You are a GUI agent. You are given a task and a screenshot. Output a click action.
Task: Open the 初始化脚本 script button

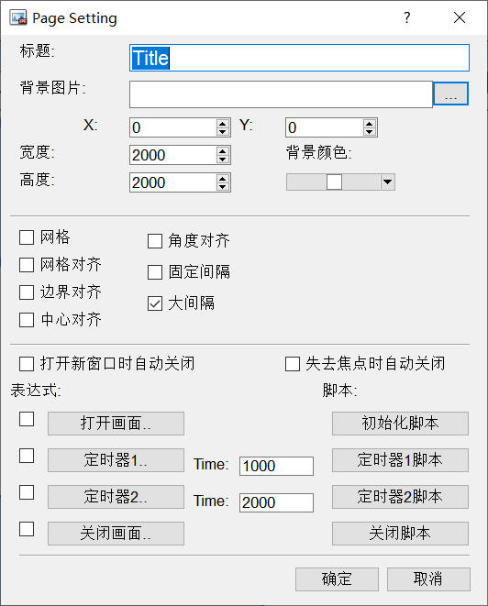(x=400, y=424)
